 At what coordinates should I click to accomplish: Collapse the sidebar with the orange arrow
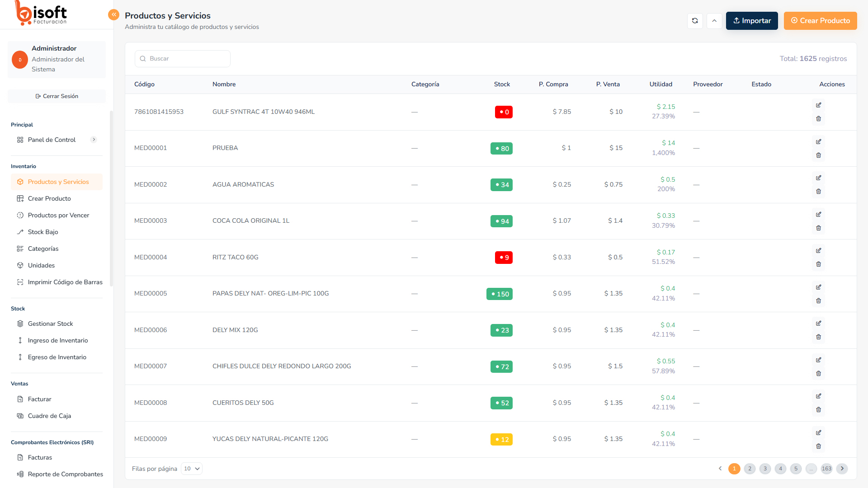113,15
